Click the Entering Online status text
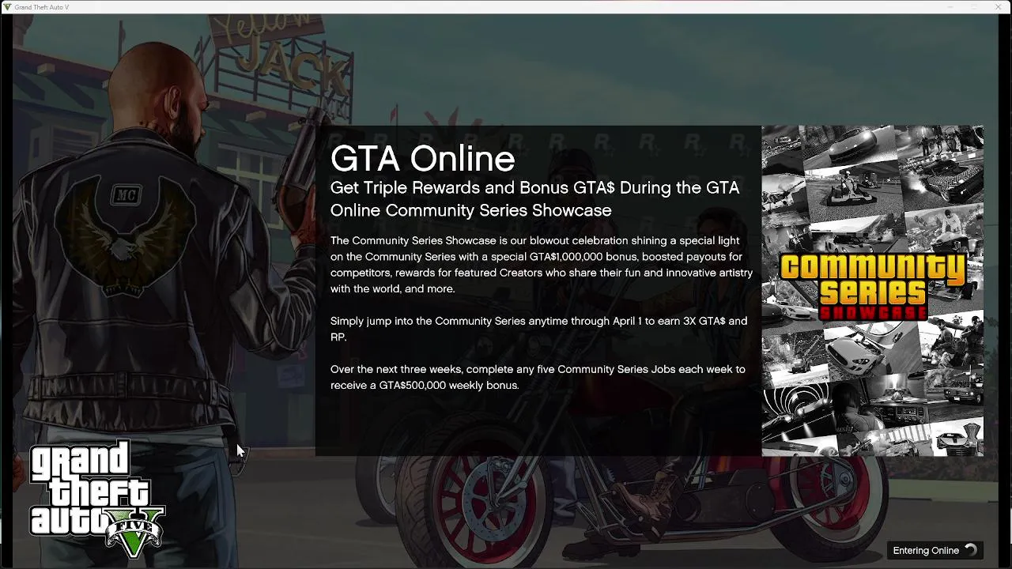 pyautogui.click(x=926, y=551)
